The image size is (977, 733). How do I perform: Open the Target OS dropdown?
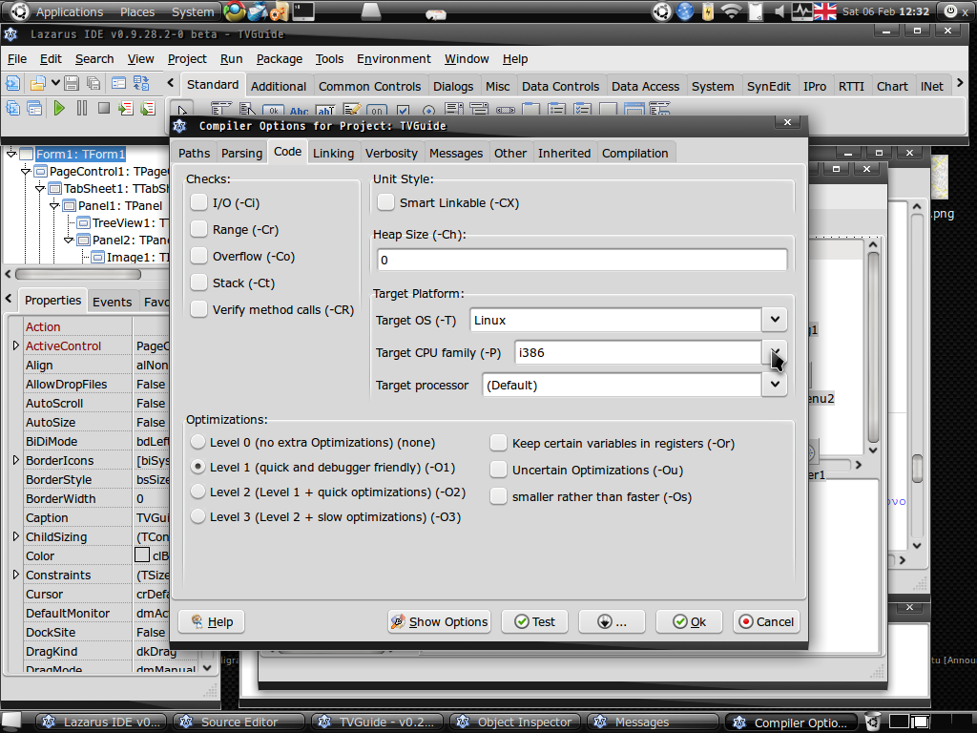775,320
